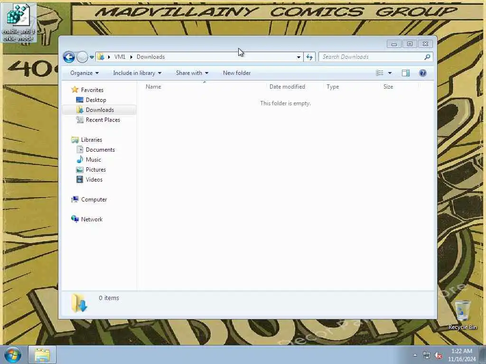The image size is (486, 364).
Task: Select Computer in the navigation pane
Action: tap(94, 200)
